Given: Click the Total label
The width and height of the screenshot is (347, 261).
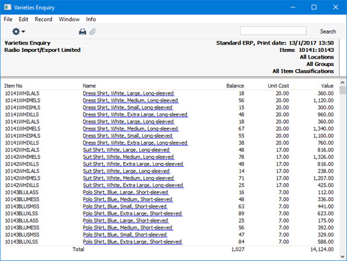Looking at the screenshot, I should (x=78, y=250).
